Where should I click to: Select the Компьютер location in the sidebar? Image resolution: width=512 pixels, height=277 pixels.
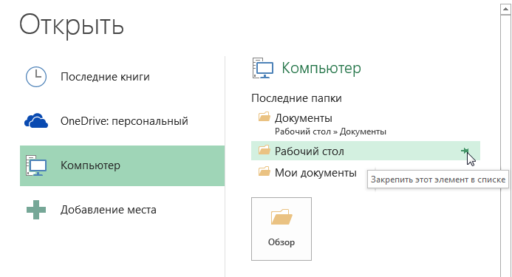[x=122, y=165]
